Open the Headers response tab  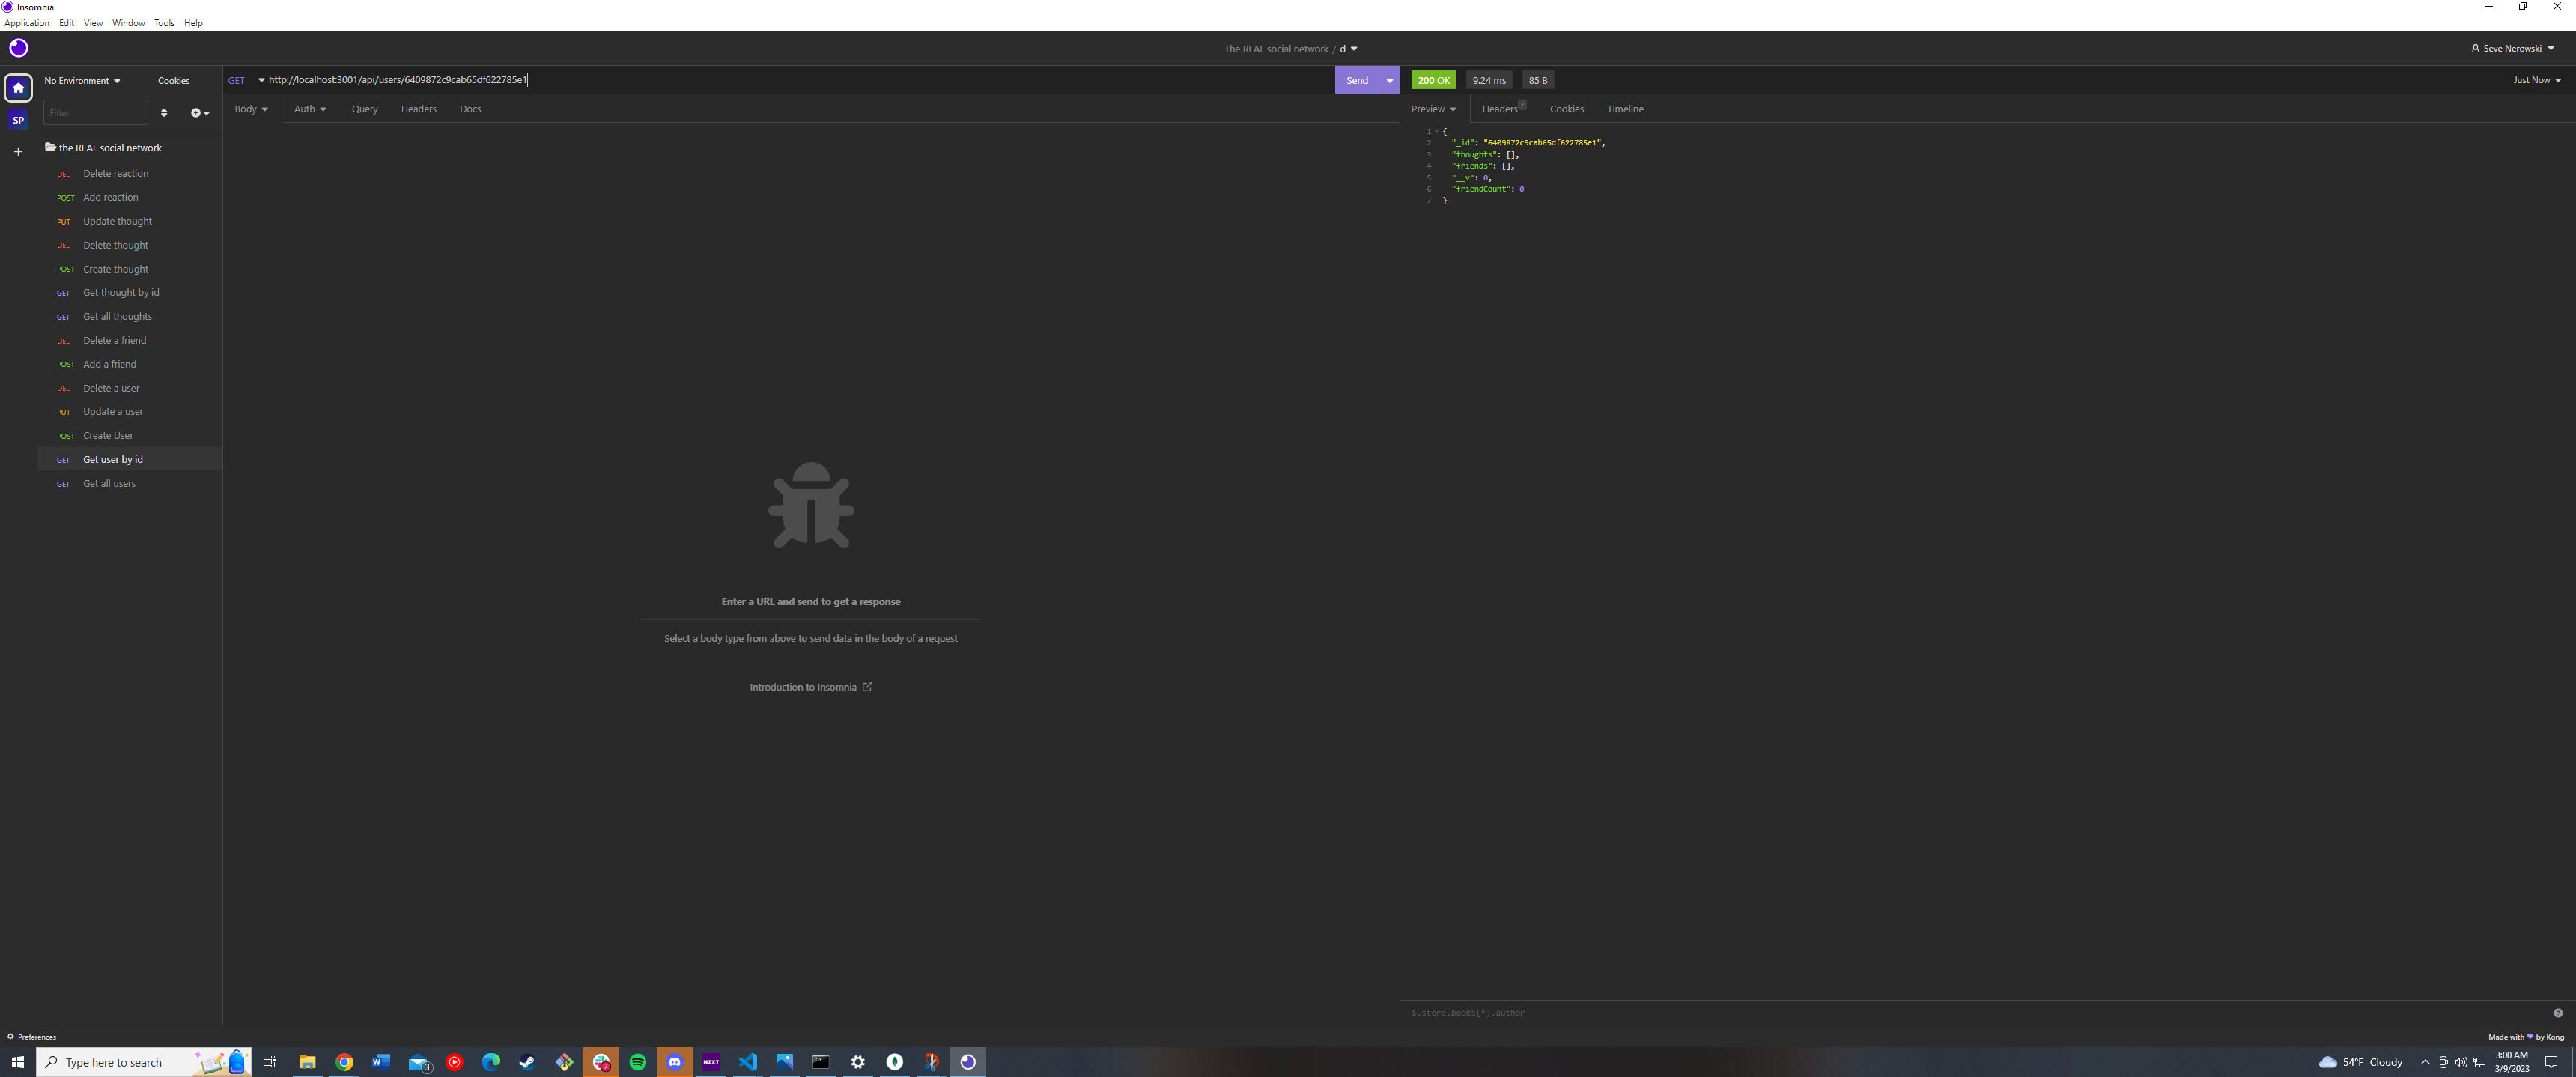coord(1499,109)
